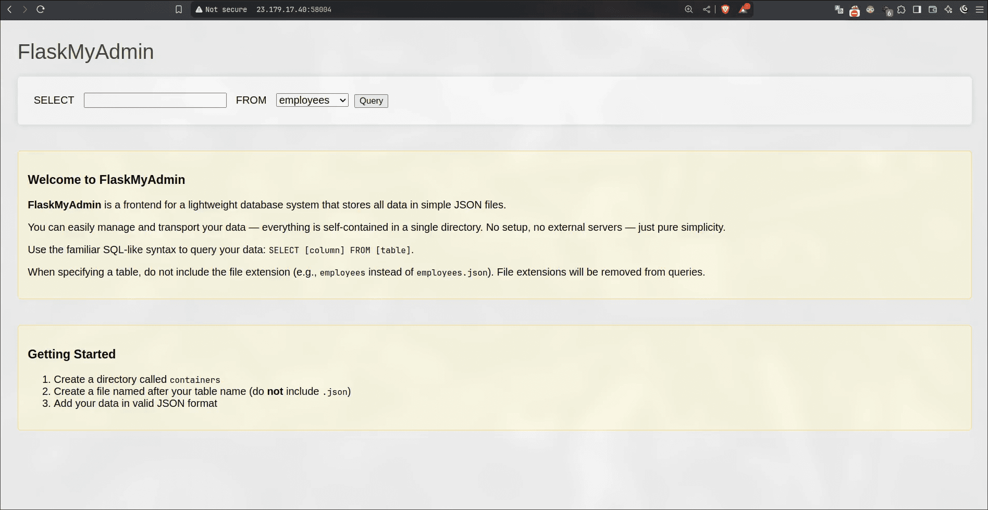The image size is (988, 510).
Task: Open the zoom magnifier in address bar
Action: pos(688,9)
